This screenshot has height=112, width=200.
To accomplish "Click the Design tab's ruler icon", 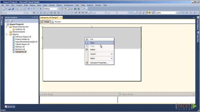I will pyautogui.click(x=42, y=22).
